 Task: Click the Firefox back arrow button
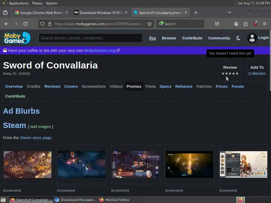6,24
